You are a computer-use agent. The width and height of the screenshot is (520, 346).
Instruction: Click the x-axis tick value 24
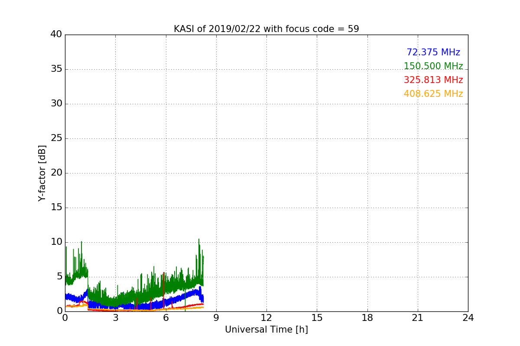468,318
